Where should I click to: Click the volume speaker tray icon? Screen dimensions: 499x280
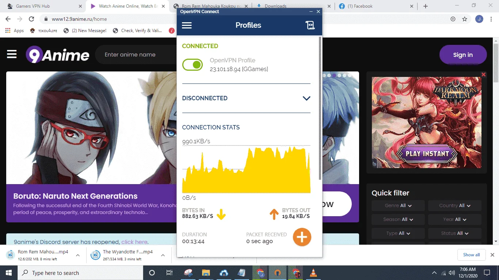point(452,273)
